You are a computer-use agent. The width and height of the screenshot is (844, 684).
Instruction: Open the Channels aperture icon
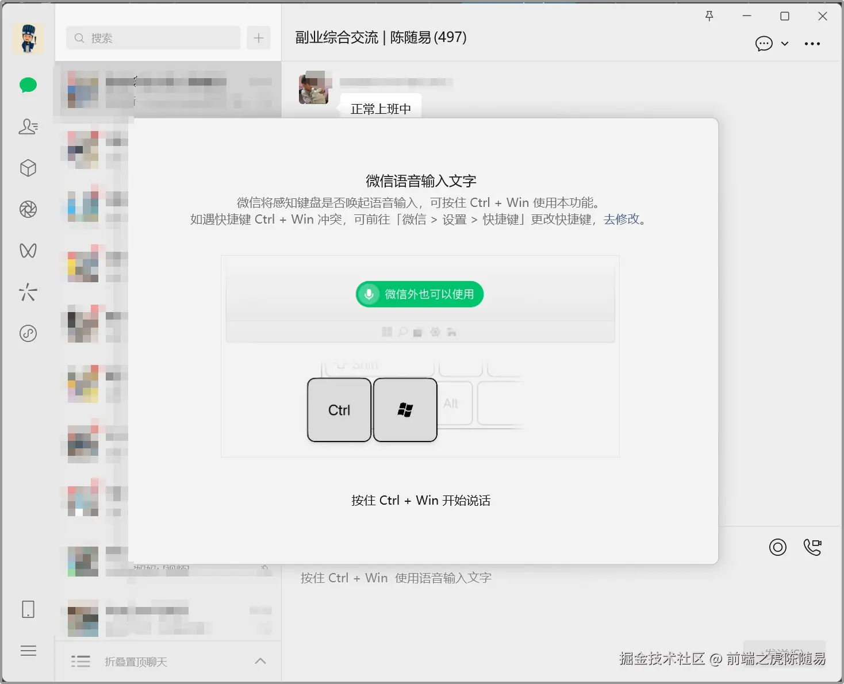pos(28,209)
